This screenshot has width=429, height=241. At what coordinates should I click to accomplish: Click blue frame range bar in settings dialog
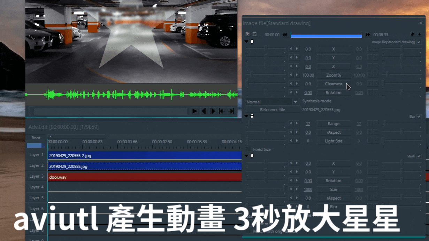point(326,35)
